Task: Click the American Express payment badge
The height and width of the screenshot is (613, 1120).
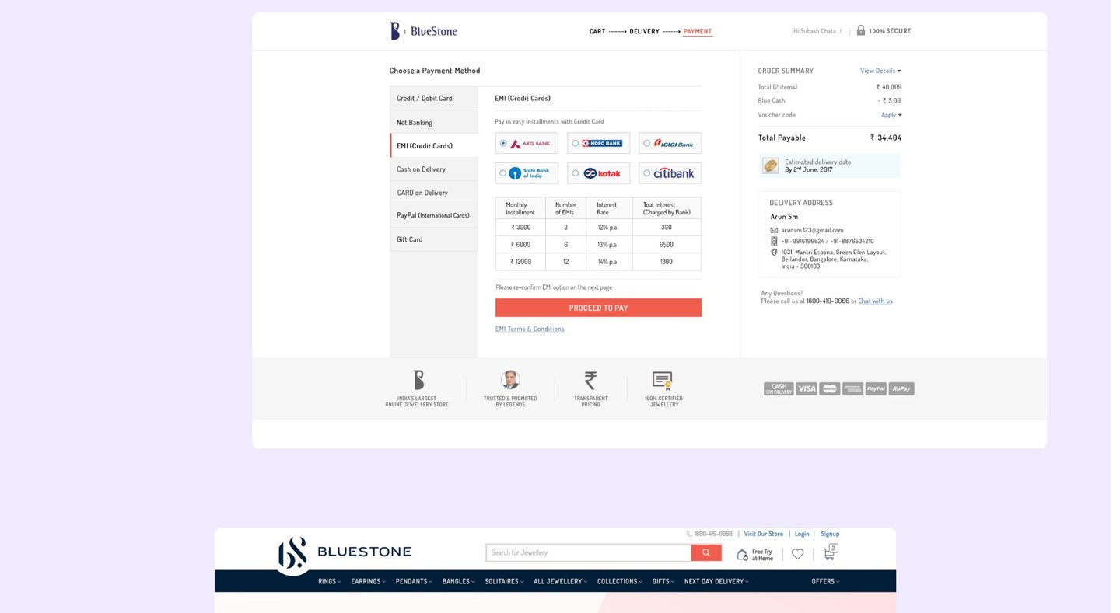Action: tap(852, 388)
